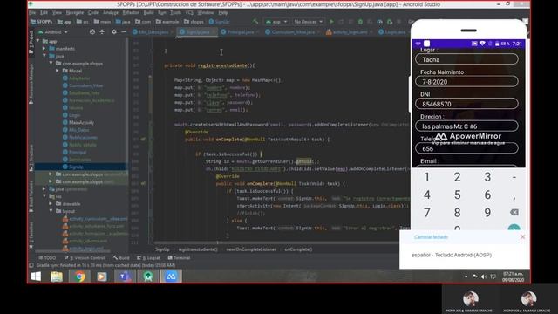Close the Cambiar teclado popup
The height and width of the screenshot is (314, 558).
[x=522, y=236]
